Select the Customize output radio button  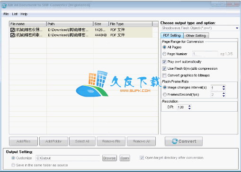pyautogui.click(x=13, y=158)
